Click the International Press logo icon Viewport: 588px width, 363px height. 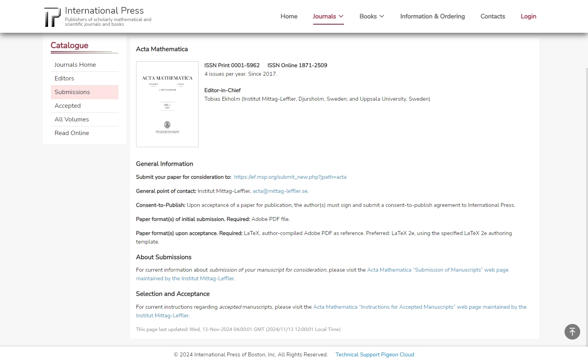click(52, 17)
